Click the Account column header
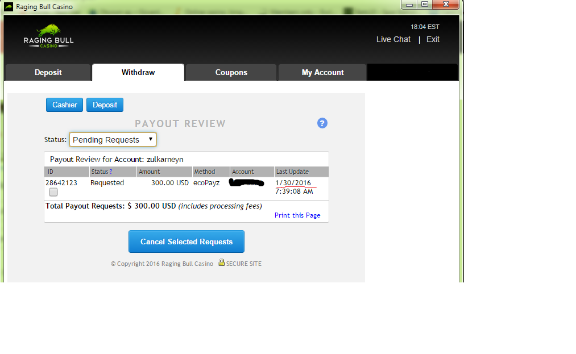 [252, 172]
